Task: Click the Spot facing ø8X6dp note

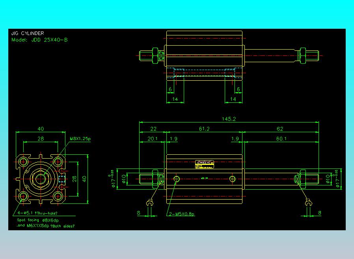Action: coord(38,220)
